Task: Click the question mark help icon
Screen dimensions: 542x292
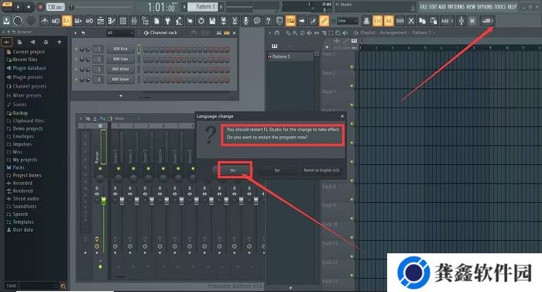Action: point(268,21)
